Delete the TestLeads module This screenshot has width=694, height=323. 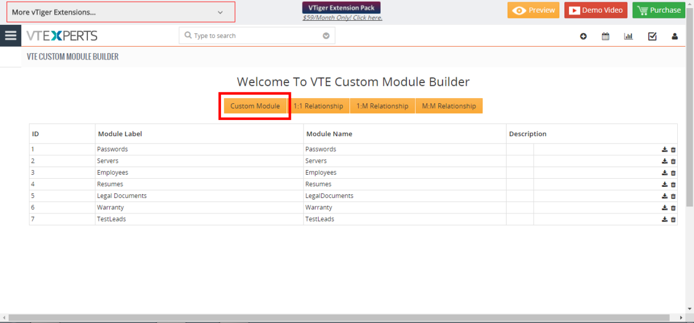pyautogui.click(x=673, y=219)
